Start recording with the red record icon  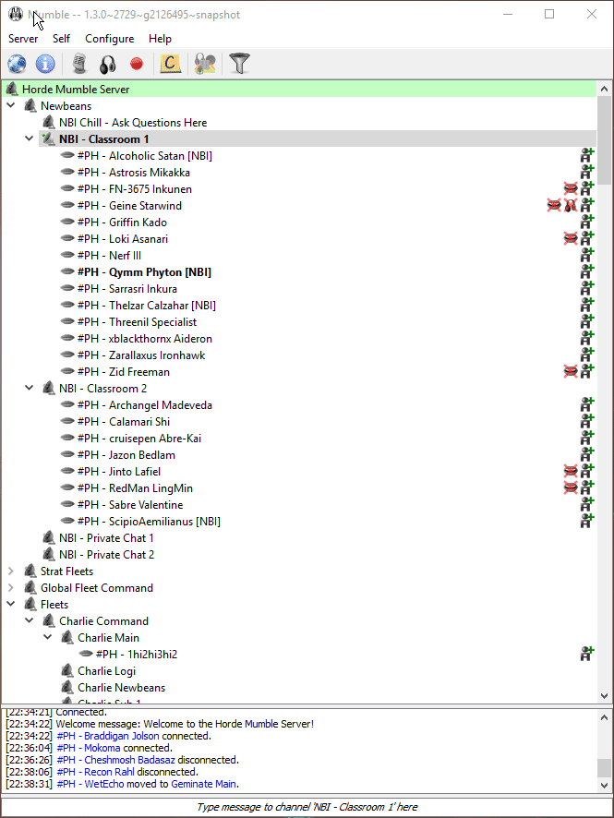pyautogui.click(x=137, y=64)
